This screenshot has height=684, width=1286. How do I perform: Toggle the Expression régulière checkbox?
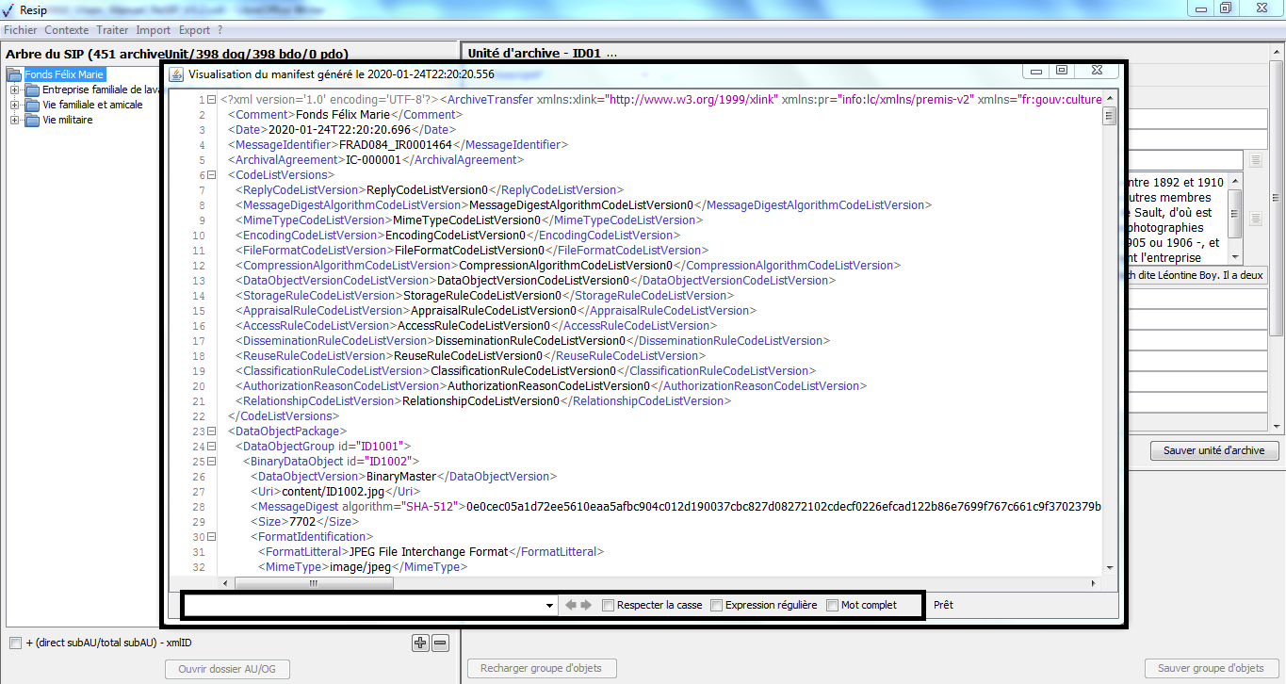717,605
